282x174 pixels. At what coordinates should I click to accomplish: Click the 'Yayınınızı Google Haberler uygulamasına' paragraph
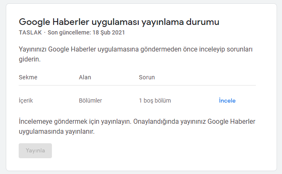coord(136,54)
